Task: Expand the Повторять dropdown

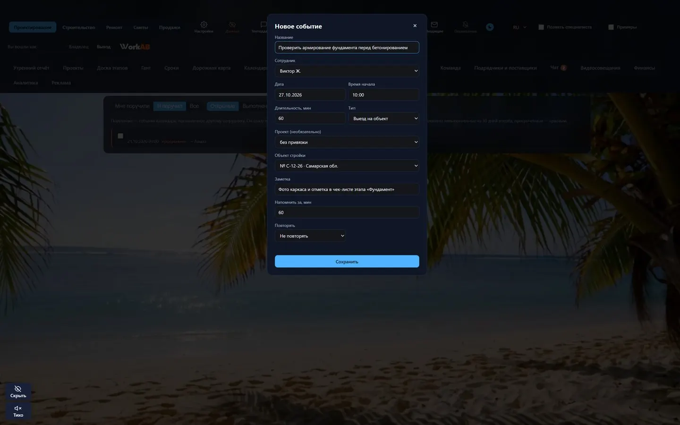Action: pyautogui.click(x=310, y=236)
